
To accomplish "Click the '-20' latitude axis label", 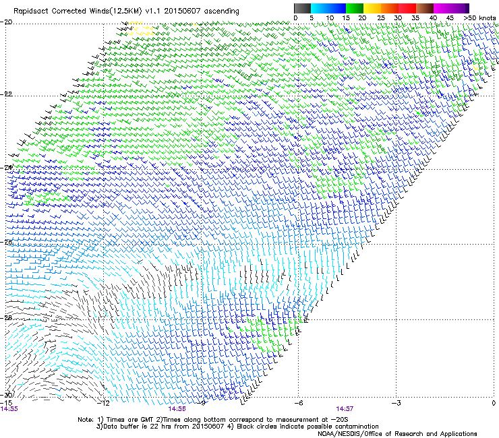I will click(x=7, y=22).
